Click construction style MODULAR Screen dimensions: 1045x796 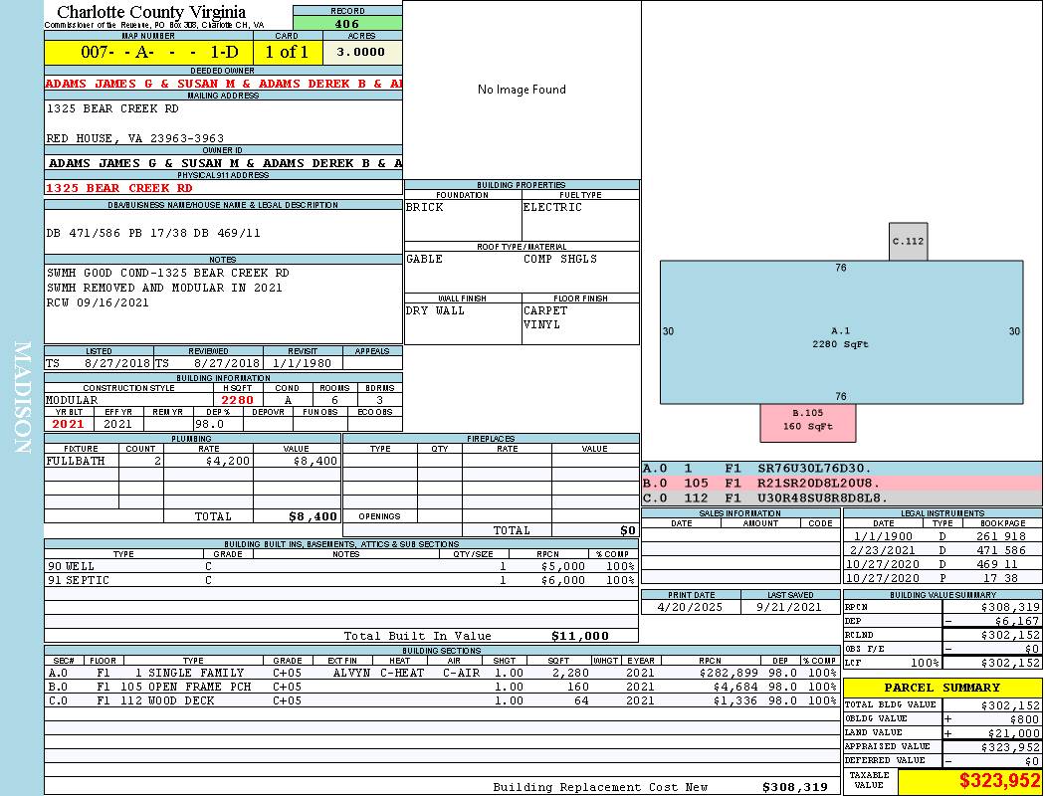72,400
